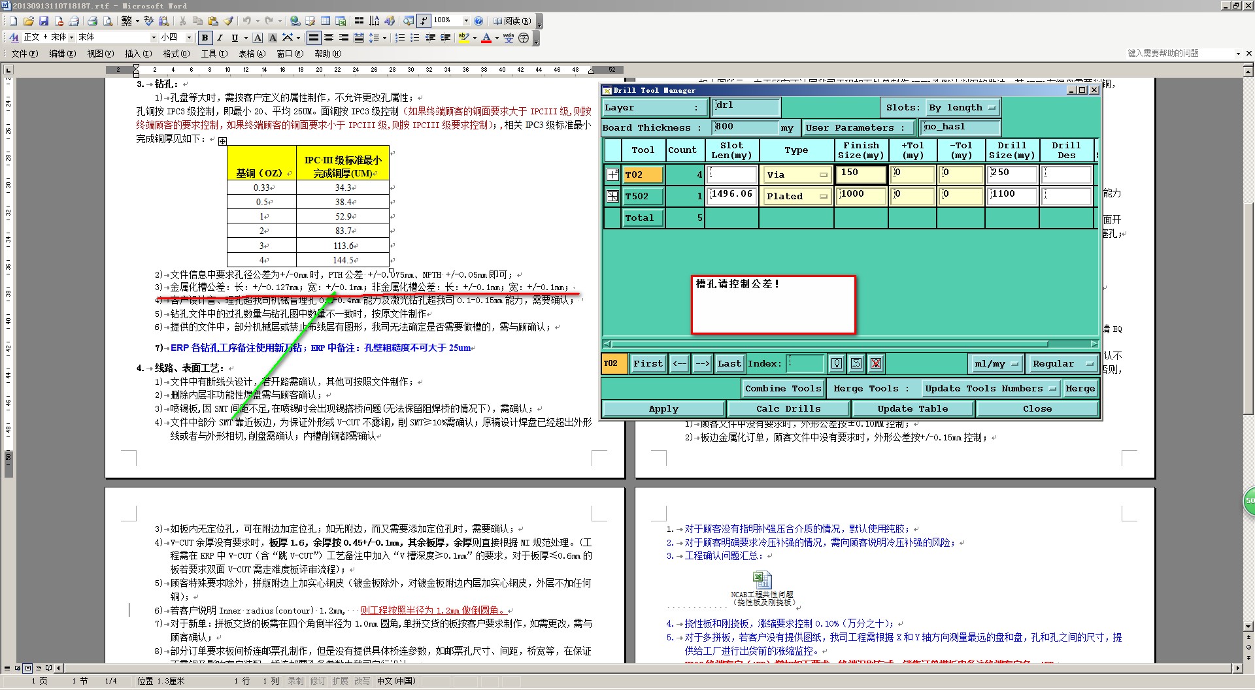Click the lightbulb icon beside Index field
Screen dimensions: 1255x690
pyautogui.click(x=837, y=363)
